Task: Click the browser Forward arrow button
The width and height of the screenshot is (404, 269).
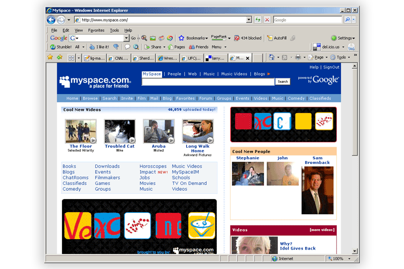Action: pyautogui.click(x=61, y=20)
